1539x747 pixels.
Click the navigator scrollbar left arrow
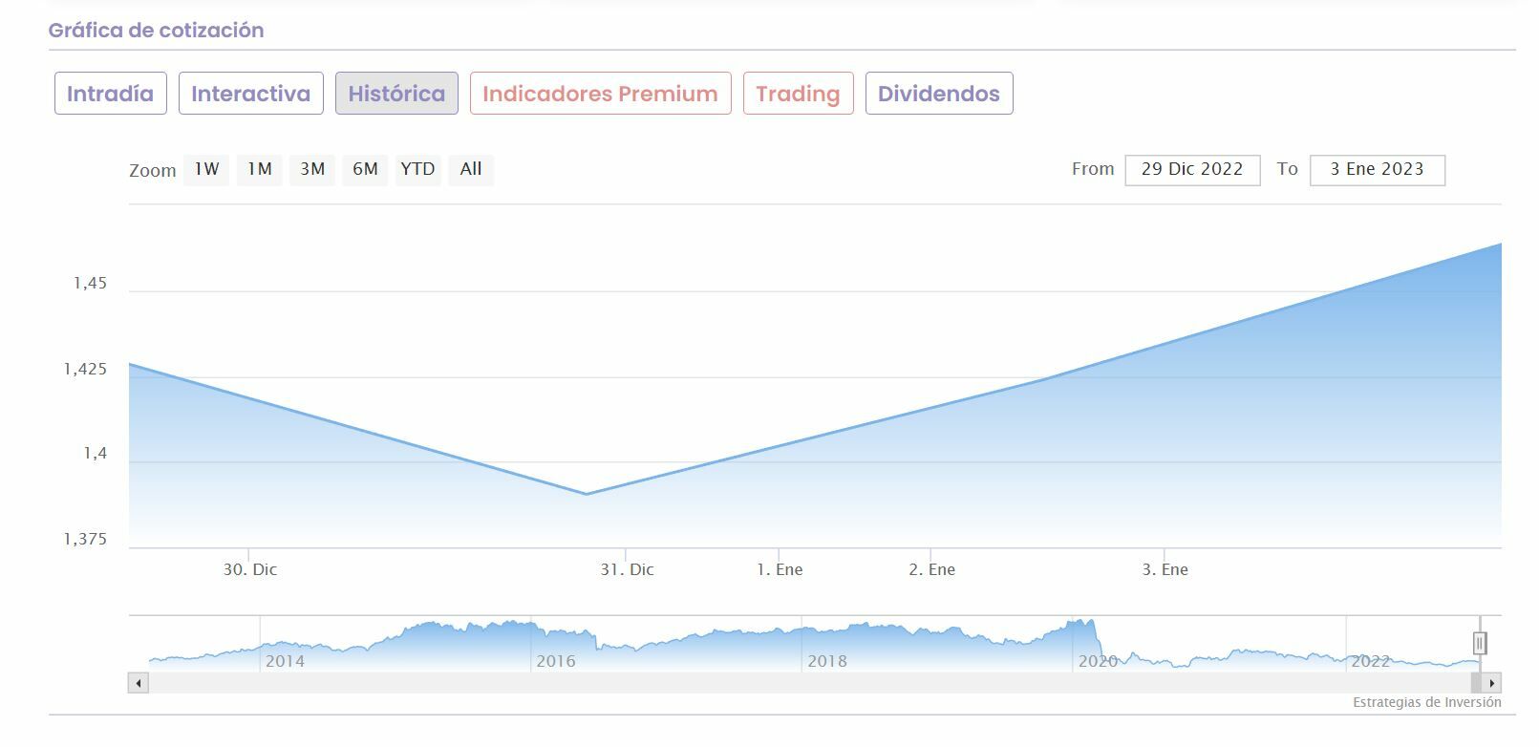coord(139,683)
